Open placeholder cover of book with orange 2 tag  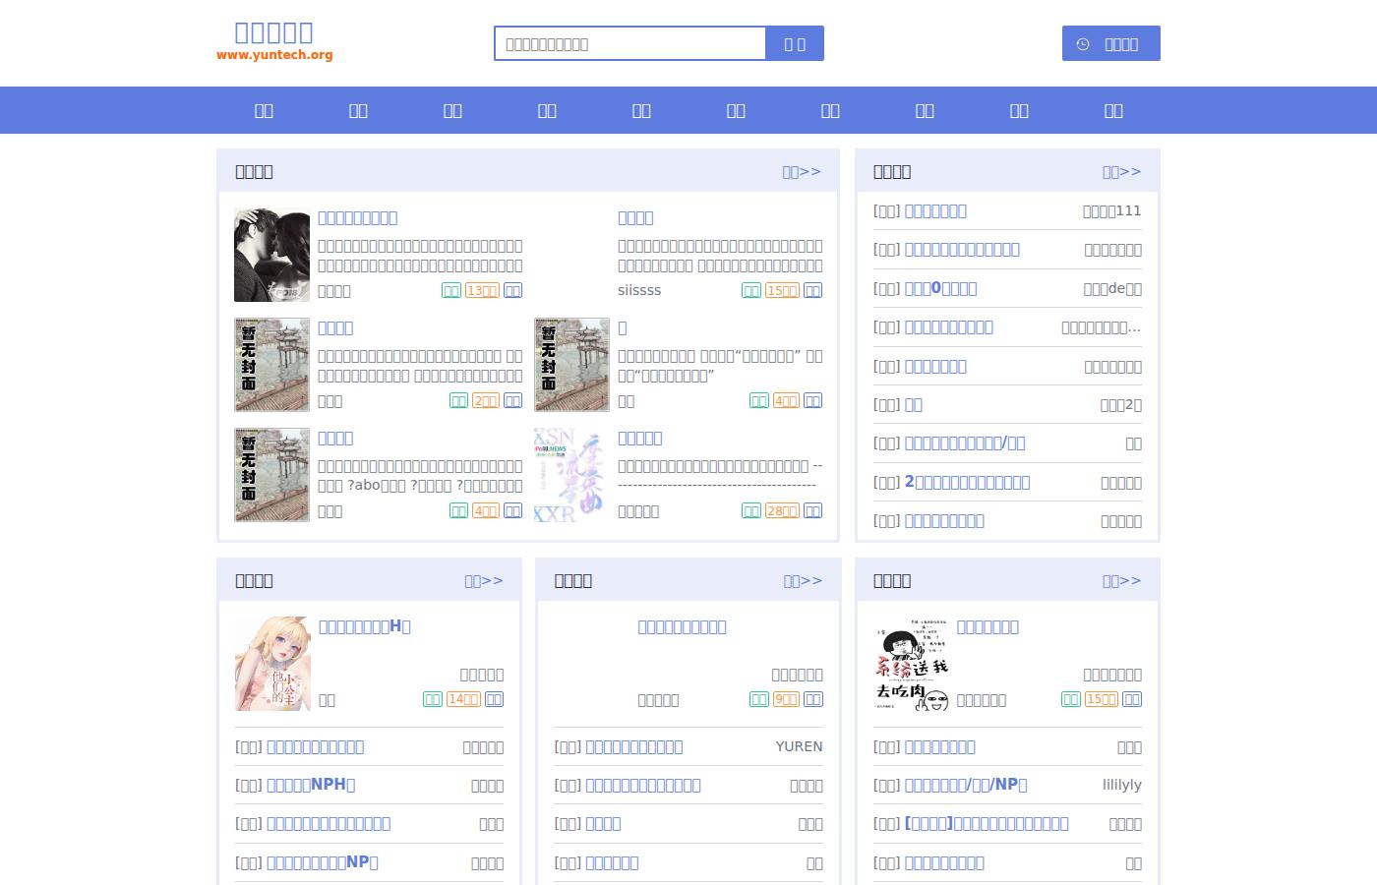click(x=271, y=365)
